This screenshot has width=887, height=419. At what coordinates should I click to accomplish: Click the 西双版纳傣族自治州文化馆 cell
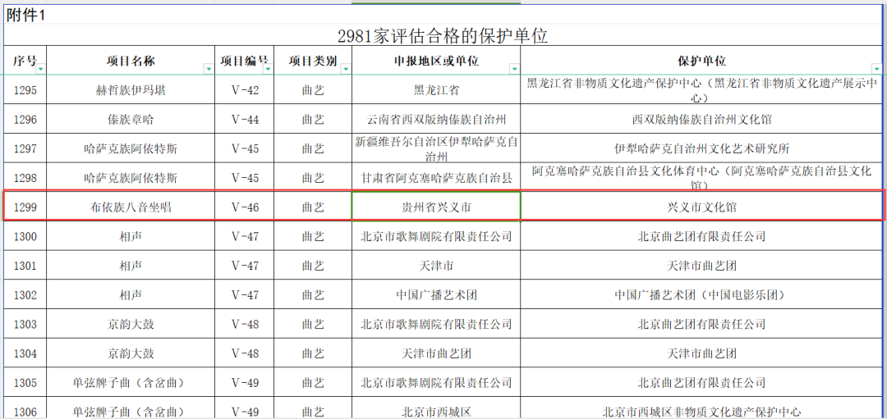click(x=701, y=120)
